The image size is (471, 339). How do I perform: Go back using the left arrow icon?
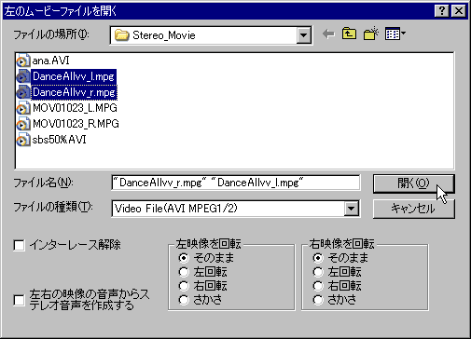point(328,34)
